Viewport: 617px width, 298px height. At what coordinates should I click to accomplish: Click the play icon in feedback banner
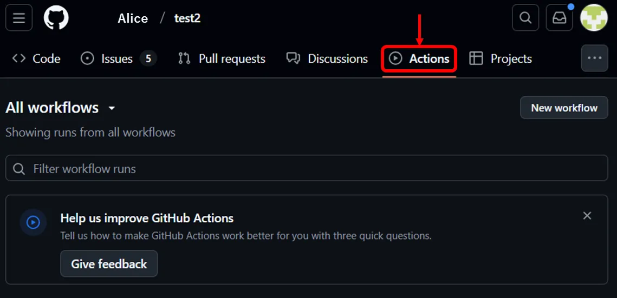(x=33, y=222)
